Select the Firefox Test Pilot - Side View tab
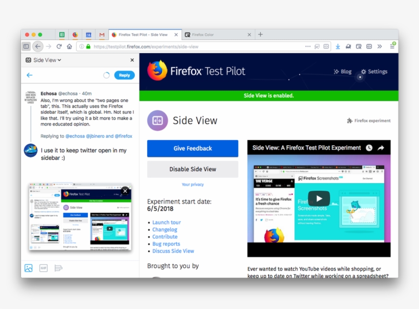419x309 pixels. 145,34
